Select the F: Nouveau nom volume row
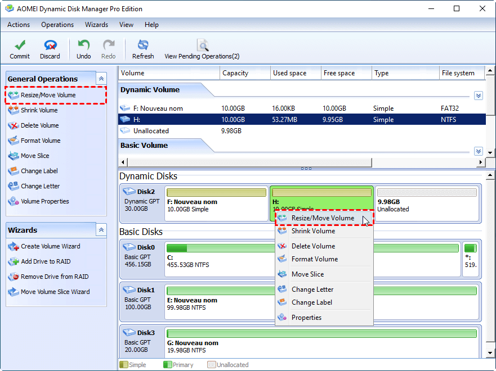The width and height of the screenshot is (496, 371). tap(302, 108)
